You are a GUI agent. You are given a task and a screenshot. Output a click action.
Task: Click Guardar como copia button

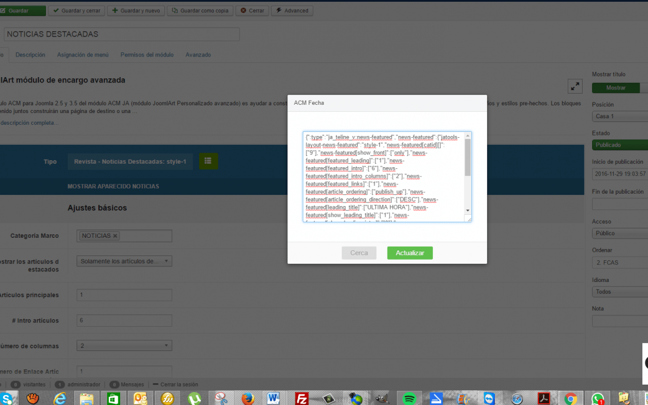pos(200,11)
